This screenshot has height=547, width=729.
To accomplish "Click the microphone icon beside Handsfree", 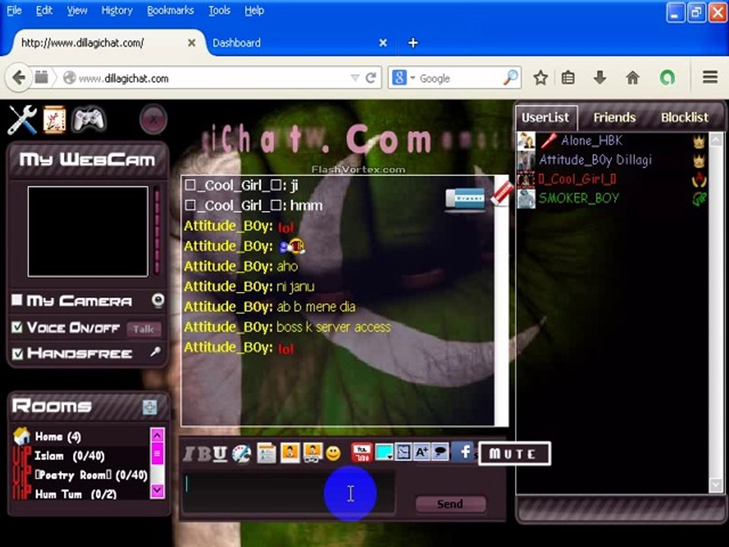I will click(x=156, y=352).
